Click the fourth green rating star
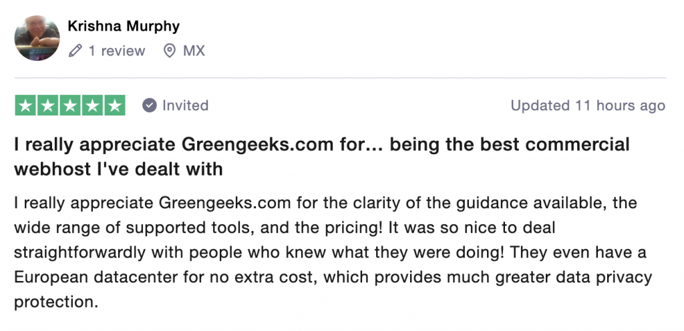Image resolution: width=684 pixels, height=331 pixels. [93, 105]
